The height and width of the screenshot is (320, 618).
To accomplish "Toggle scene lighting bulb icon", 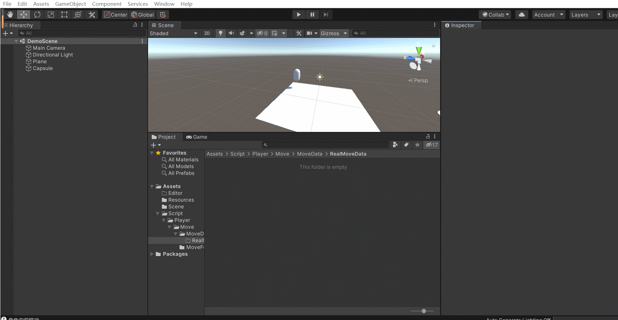I will [221, 33].
